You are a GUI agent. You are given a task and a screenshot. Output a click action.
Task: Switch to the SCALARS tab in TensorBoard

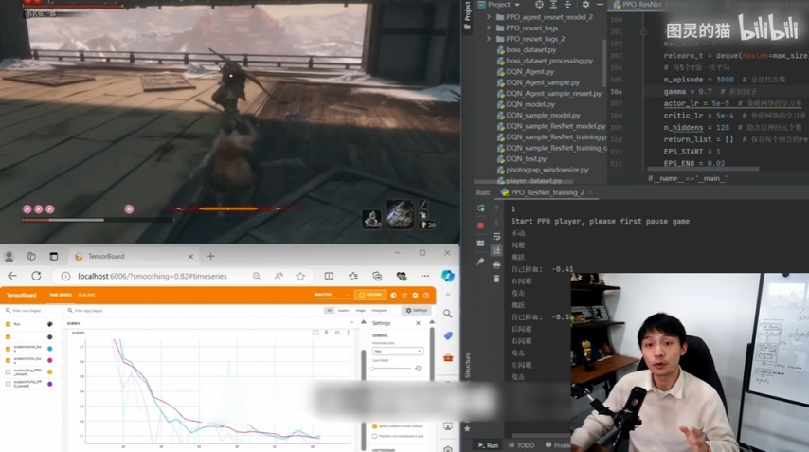pyautogui.click(x=85, y=296)
